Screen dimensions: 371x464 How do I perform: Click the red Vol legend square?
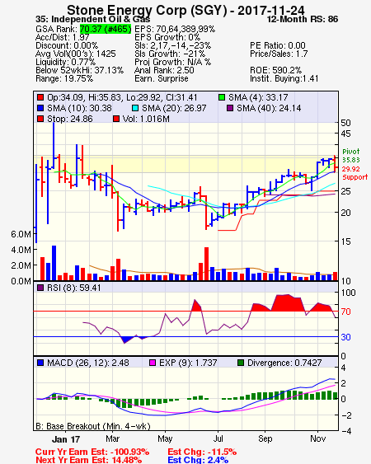point(116,119)
